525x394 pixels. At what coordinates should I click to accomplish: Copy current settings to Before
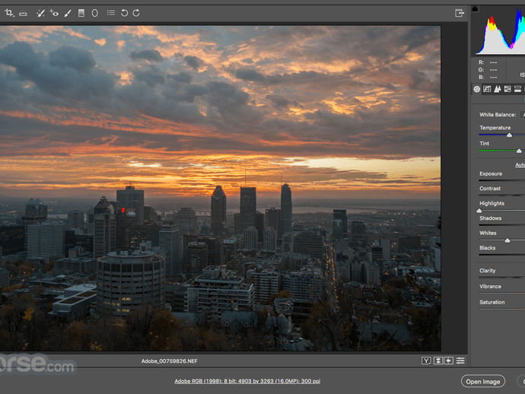(x=449, y=361)
